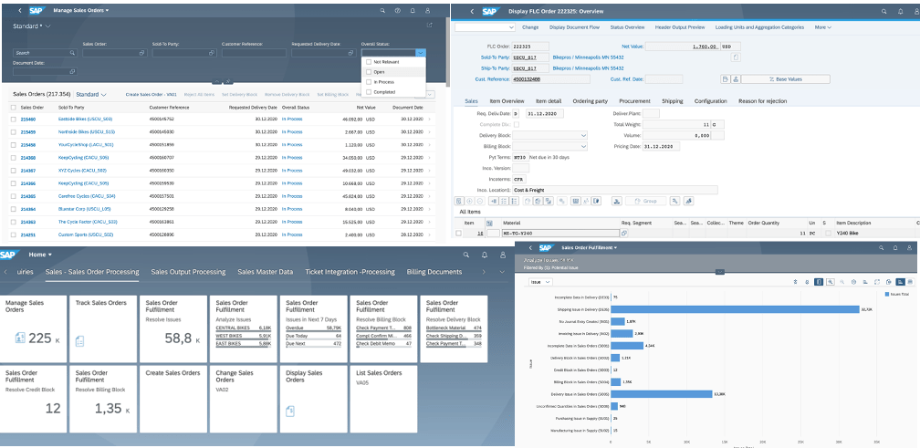Open user profile icon in Manage Sales Orders header
920x448 pixels.
click(x=427, y=11)
